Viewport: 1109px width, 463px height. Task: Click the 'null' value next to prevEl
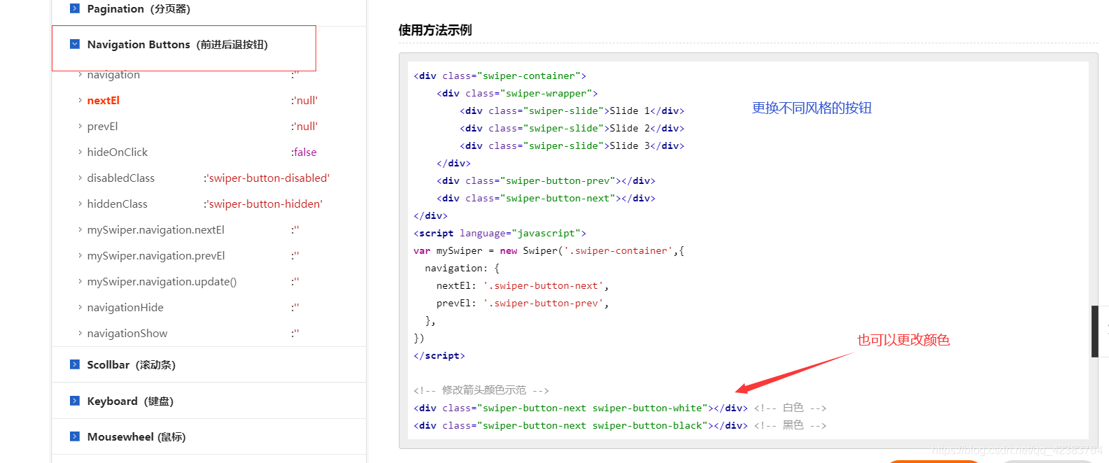pos(304,126)
